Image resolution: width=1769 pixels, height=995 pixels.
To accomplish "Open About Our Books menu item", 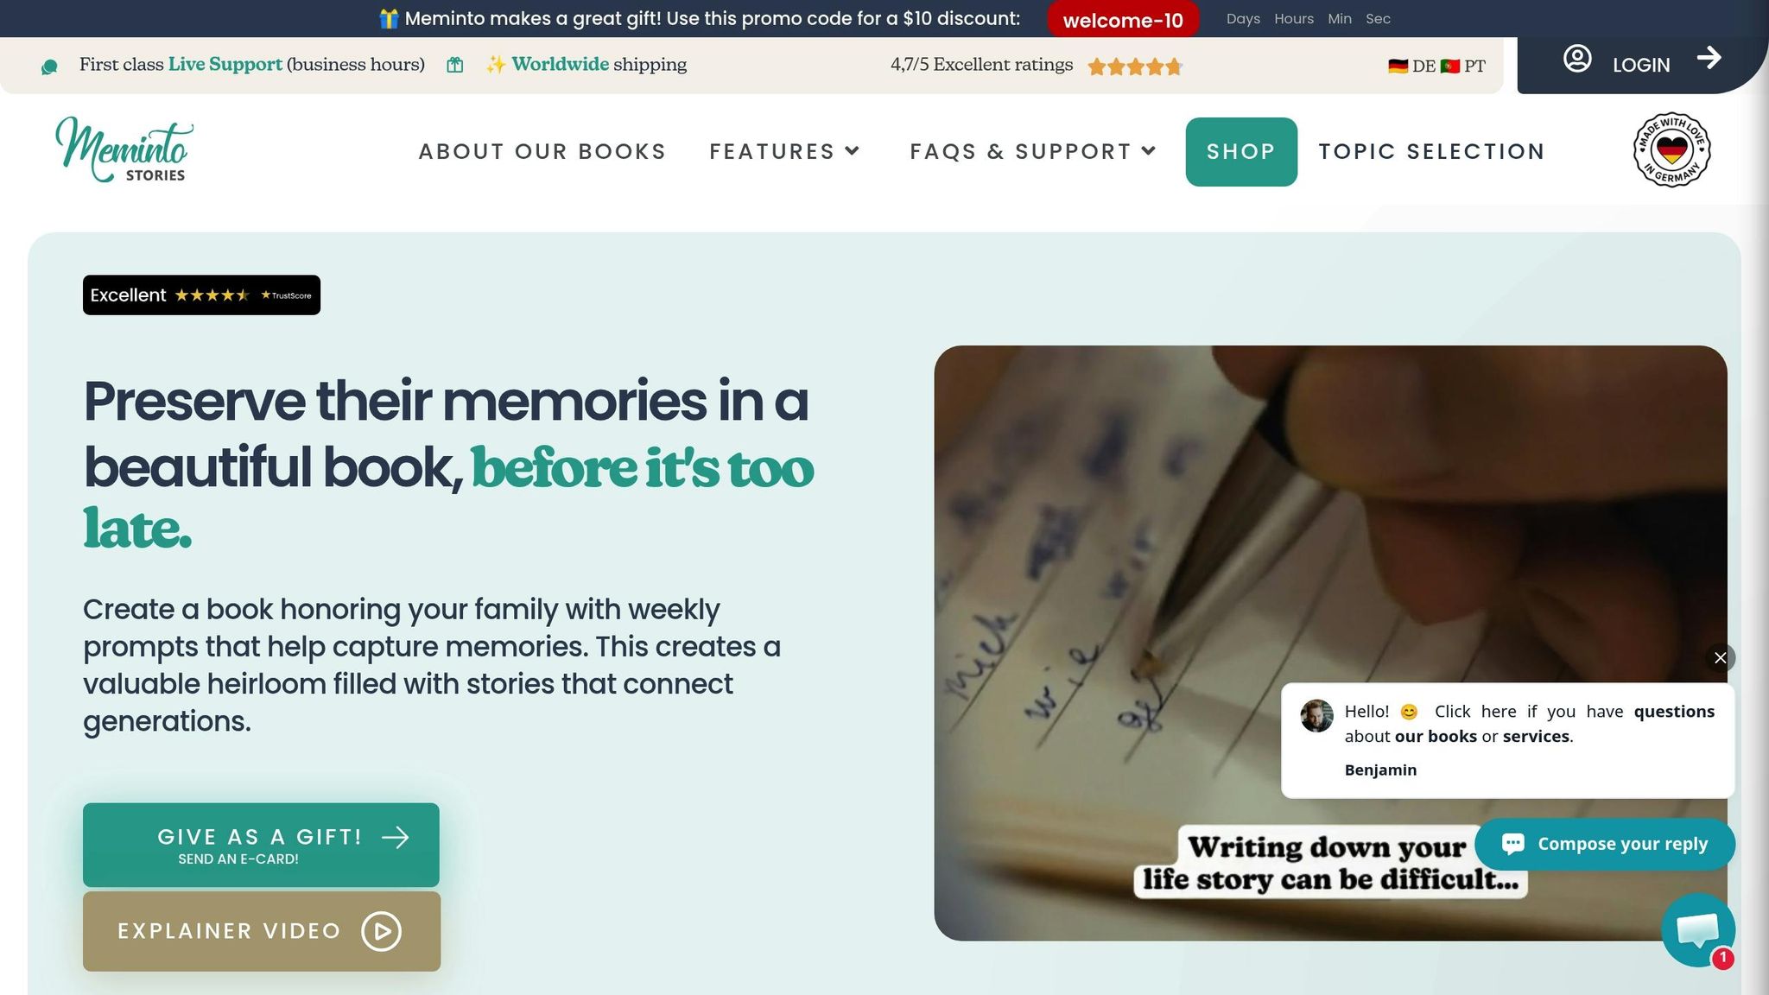I will (542, 151).
